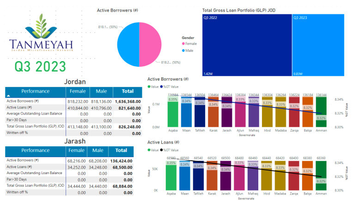Click the Irbid bar in Active Loans chart
353x201 pixels.
pyautogui.click(x=267, y=176)
